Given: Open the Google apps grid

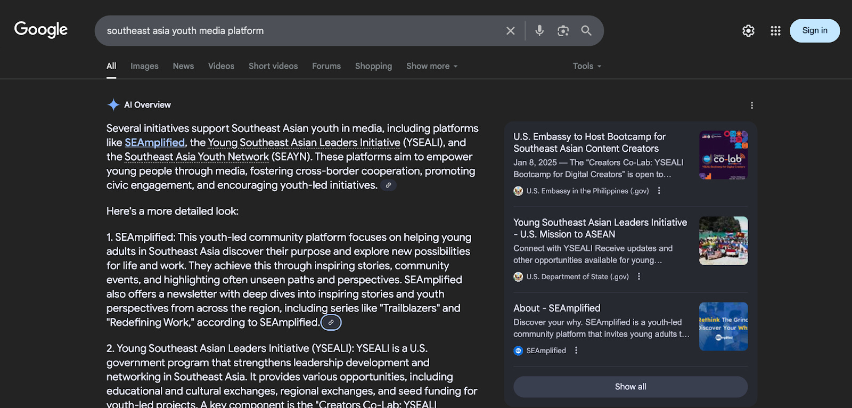Looking at the screenshot, I should tap(775, 31).
